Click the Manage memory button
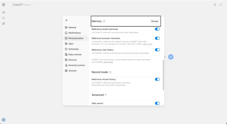This screenshot has width=227, height=124. click(155, 21)
